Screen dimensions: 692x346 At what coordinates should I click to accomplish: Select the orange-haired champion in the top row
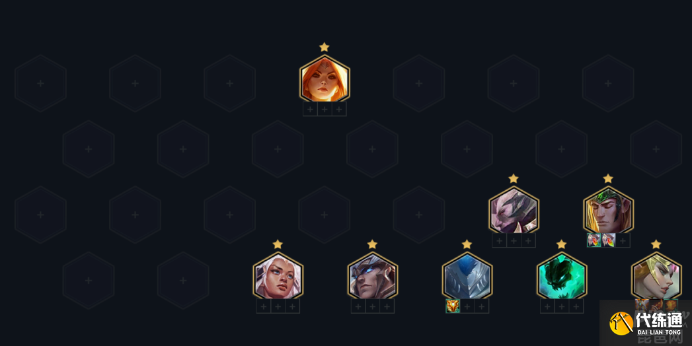tap(325, 79)
